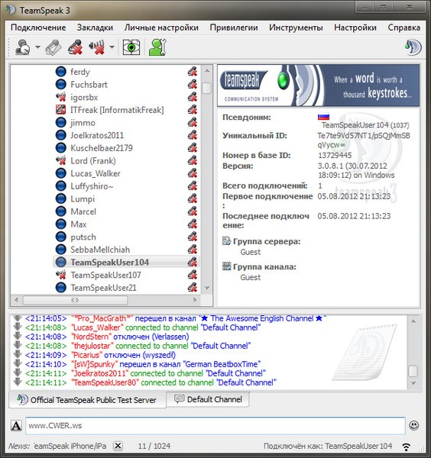The image size is (431, 458).
Task: Toggle the mute speakers toolbar icon
Action: click(97, 47)
